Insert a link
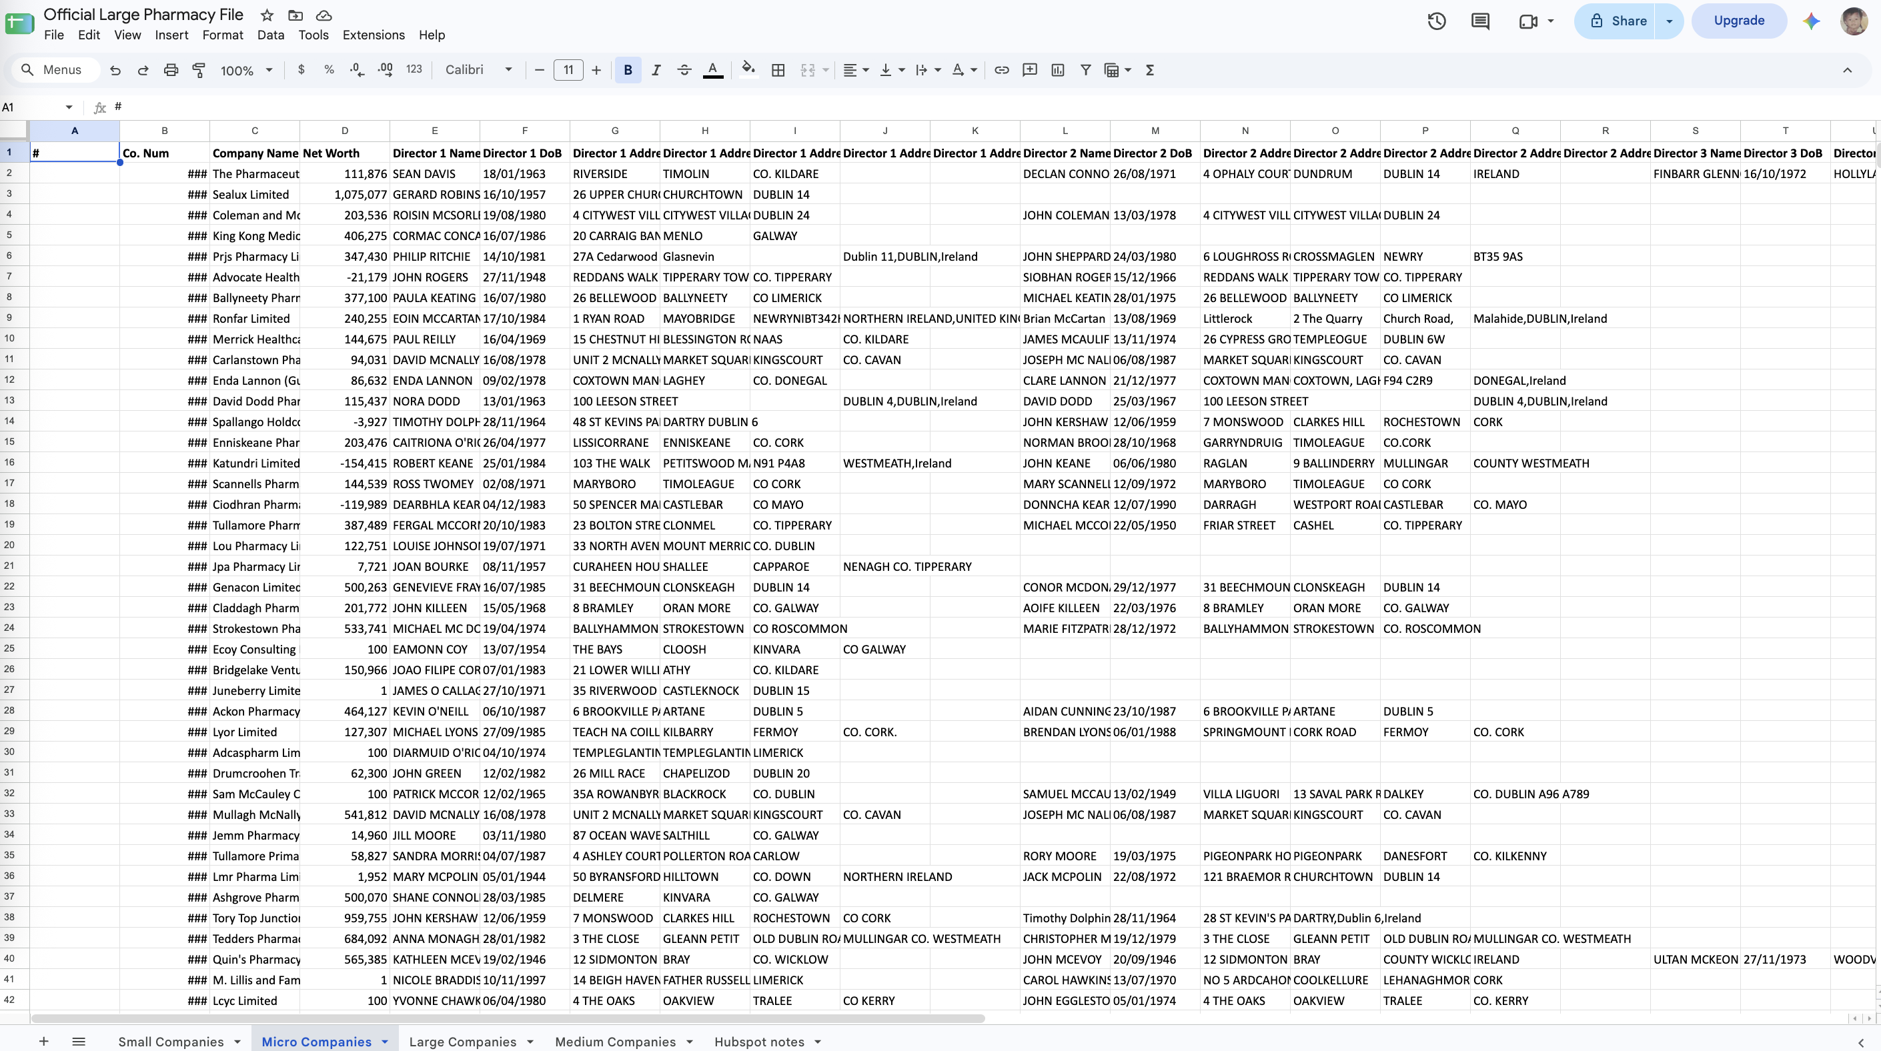This screenshot has width=1881, height=1051. point(1002,70)
